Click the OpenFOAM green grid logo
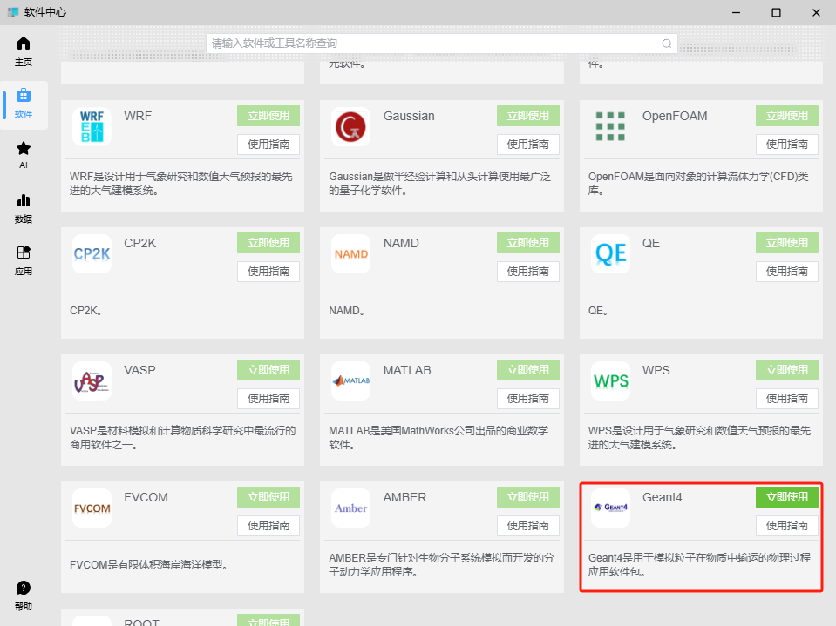The height and width of the screenshot is (626, 836). coord(610,127)
